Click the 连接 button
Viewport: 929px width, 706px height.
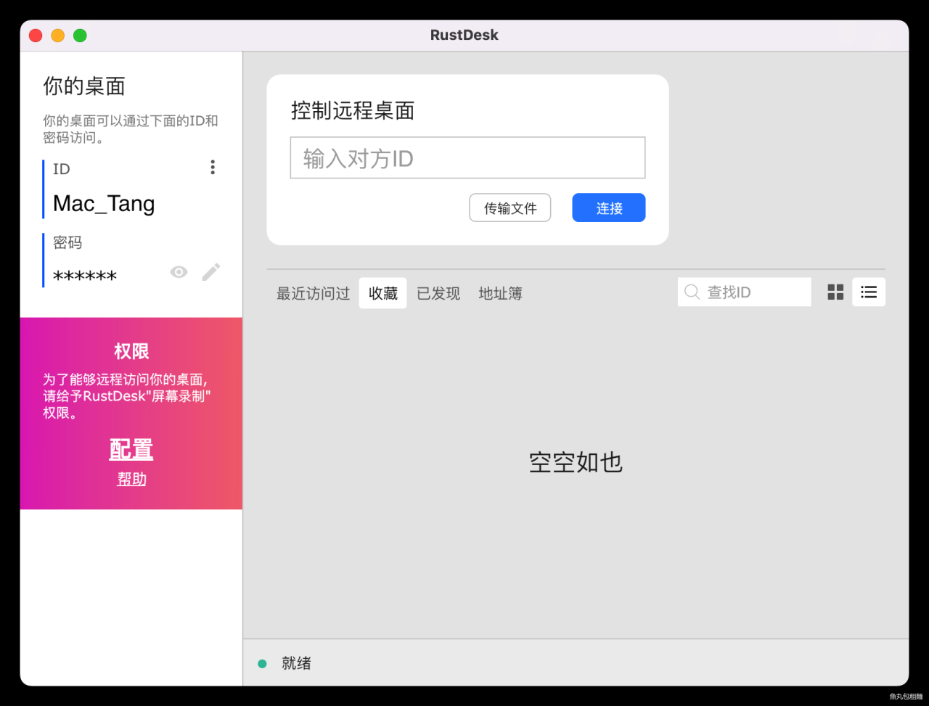pos(608,208)
